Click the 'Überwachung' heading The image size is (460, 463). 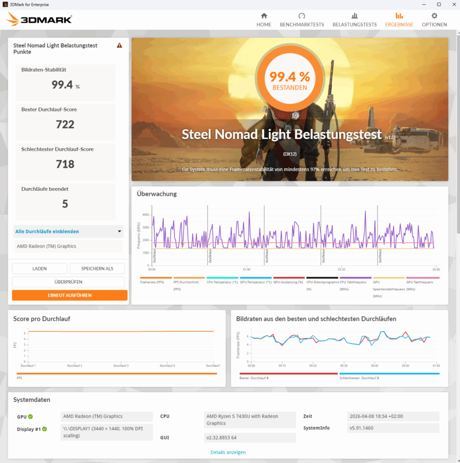pos(157,194)
